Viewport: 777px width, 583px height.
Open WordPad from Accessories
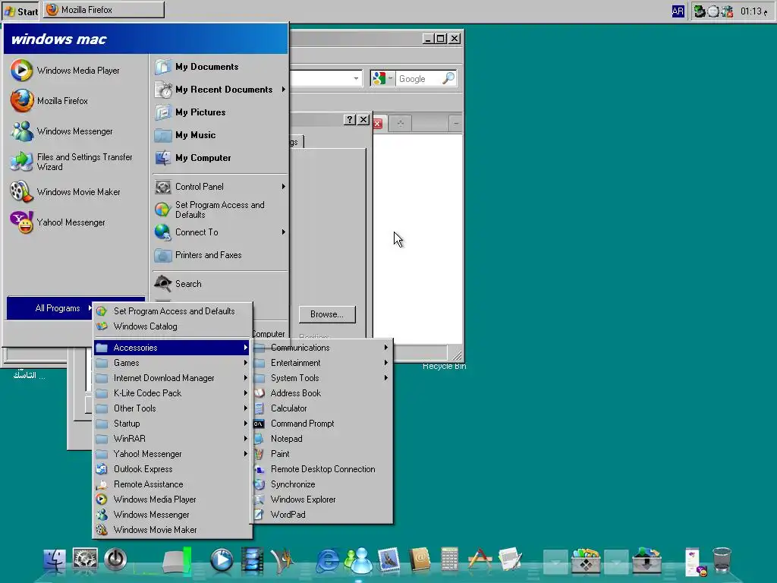(321, 515)
